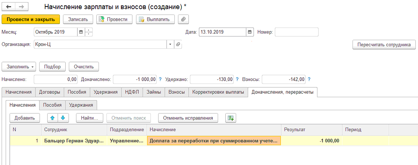The height and width of the screenshot is (165, 418).
Task: Move row up with blue arrow
Action: click(x=52, y=118)
